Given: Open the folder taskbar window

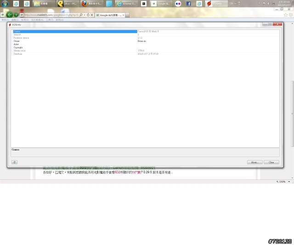Looking at the screenshot, I should click(44, 4).
